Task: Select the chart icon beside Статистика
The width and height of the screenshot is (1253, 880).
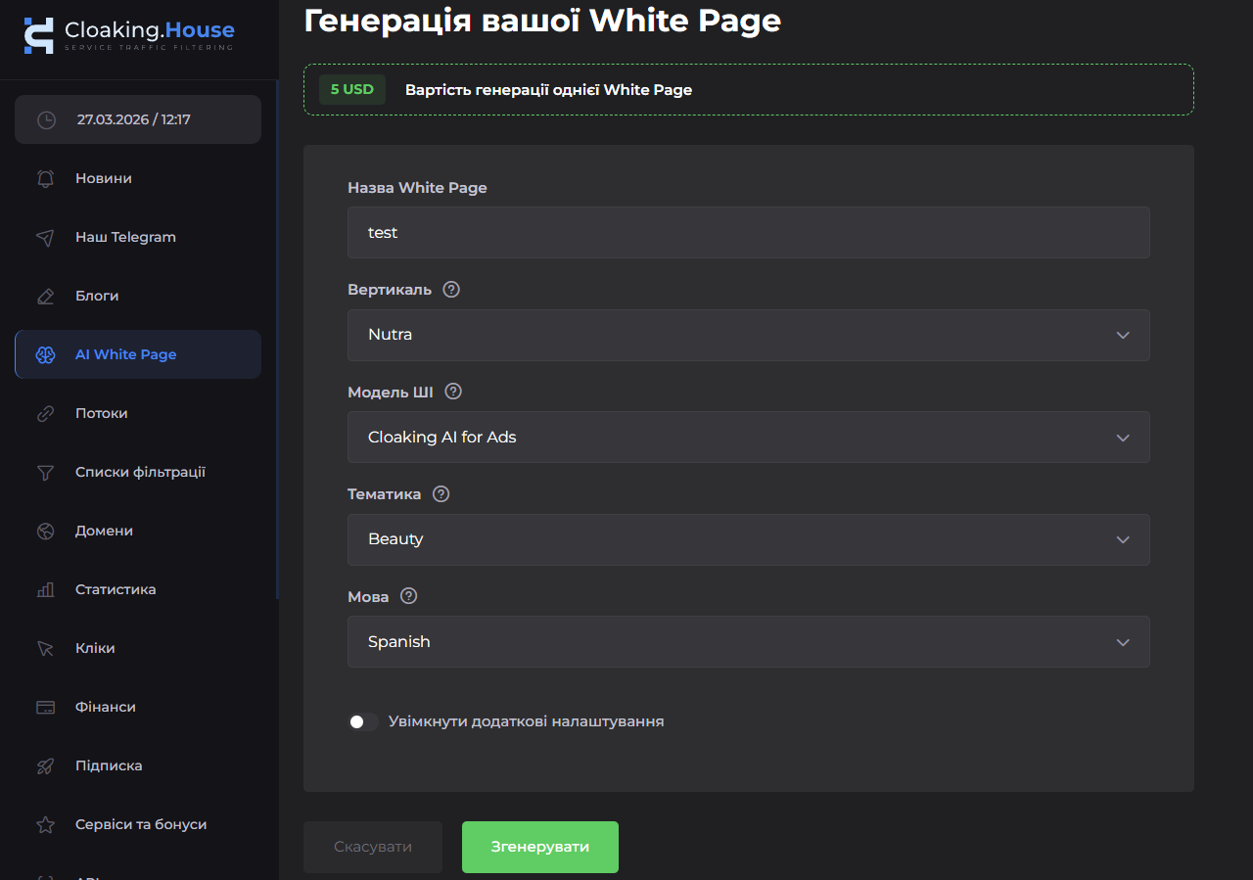Action: coord(45,588)
